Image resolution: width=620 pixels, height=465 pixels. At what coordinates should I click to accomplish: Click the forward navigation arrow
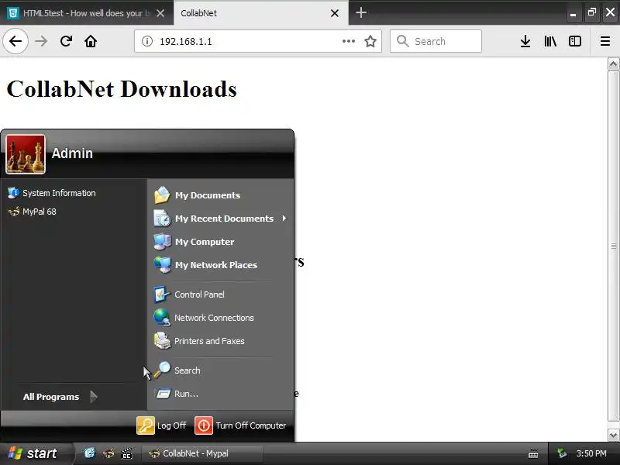pyautogui.click(x=41, y=41)
